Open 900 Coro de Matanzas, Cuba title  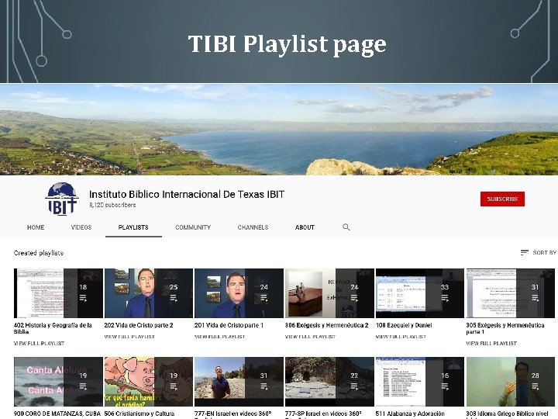[x=57, y=414]
